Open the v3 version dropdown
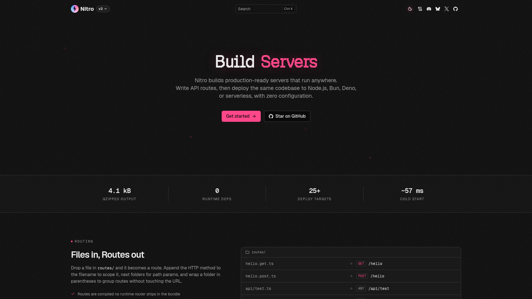Viewport: 532px width, 299px height. point(103,9)
